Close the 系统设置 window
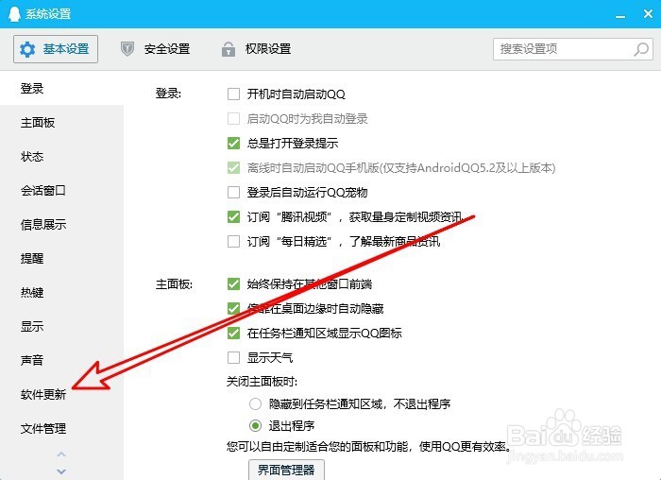 649,14
